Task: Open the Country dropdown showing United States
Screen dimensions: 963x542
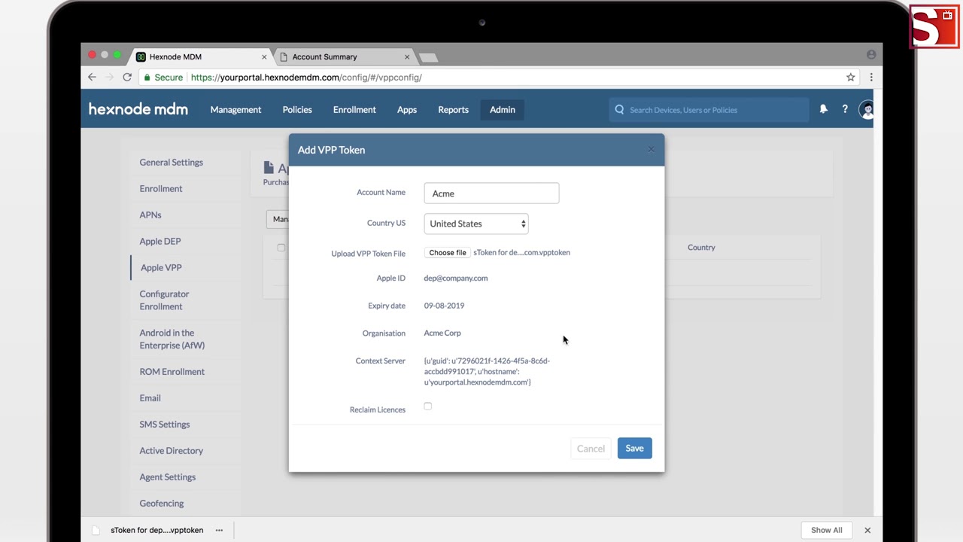Action: click(476, 224)
